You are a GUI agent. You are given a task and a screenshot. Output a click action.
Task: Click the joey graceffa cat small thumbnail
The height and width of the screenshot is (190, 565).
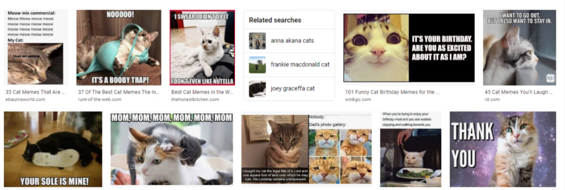(257, 89)
